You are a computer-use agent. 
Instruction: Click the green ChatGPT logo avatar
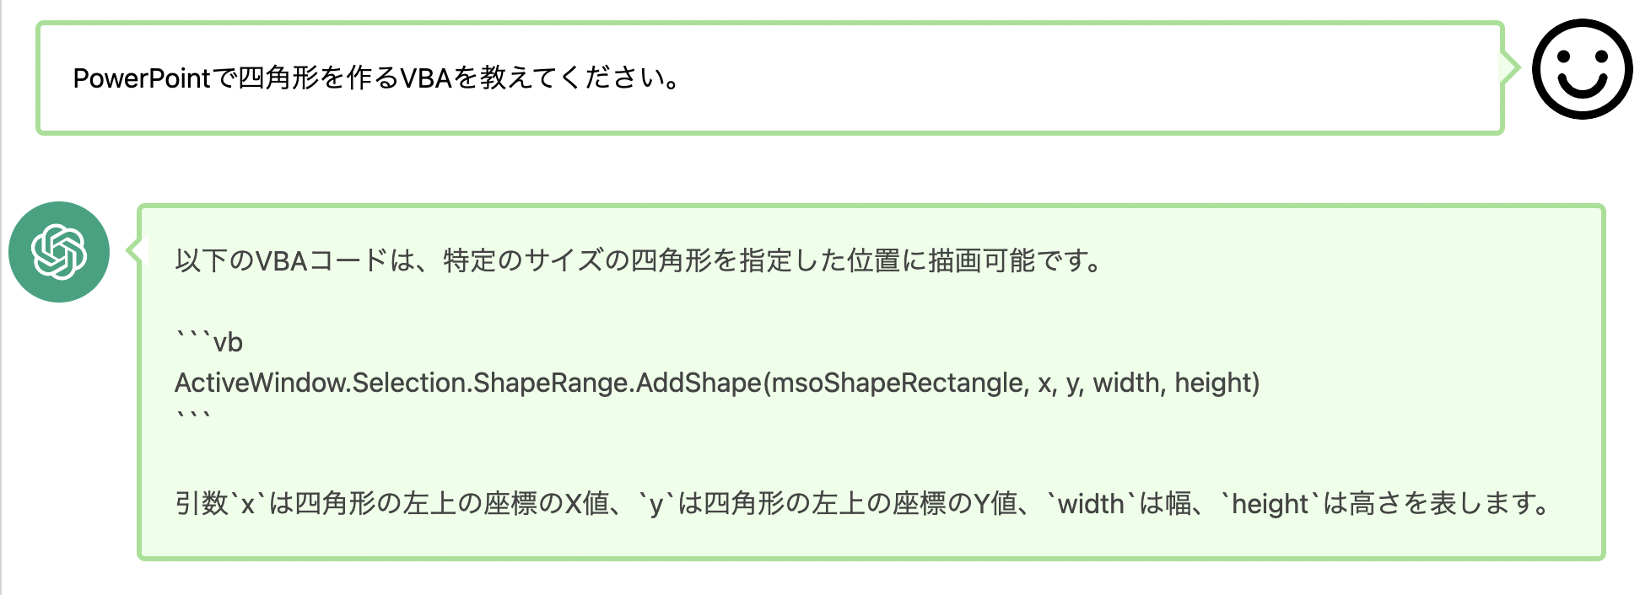[x=59, y=252]
